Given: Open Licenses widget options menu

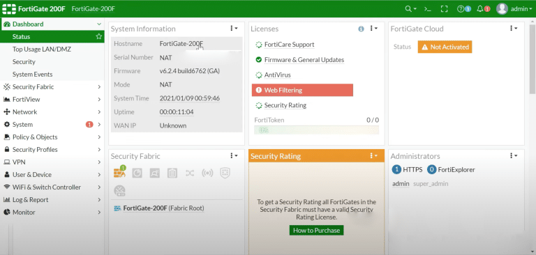Looking at the screenshot, I should (x=373, y=29).
